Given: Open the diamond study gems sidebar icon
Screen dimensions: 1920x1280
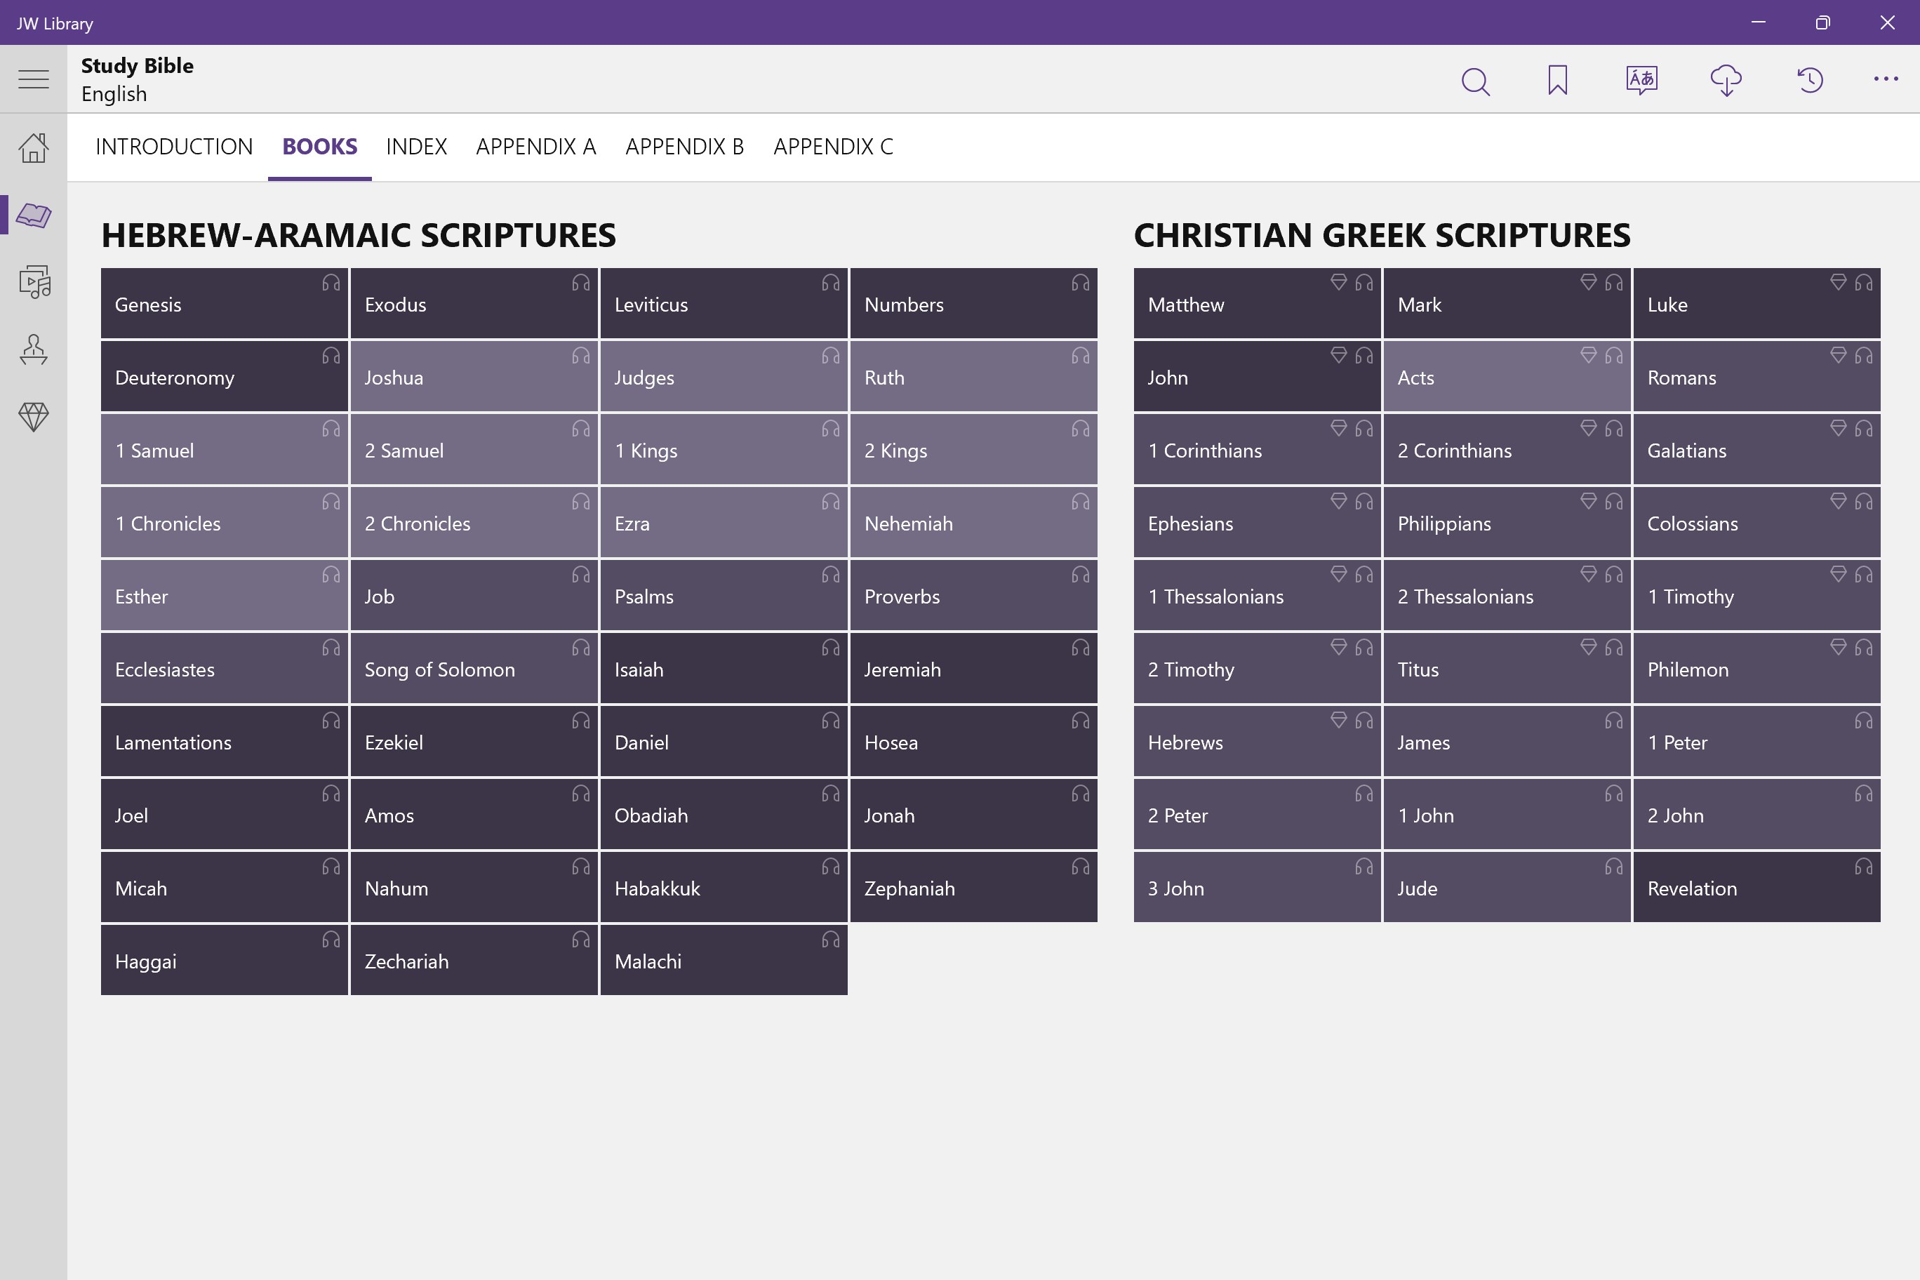Looking at the screenshot, I should (x=34, y=417).
